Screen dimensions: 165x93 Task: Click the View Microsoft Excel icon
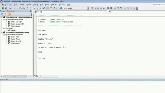(x=3, y=8)
